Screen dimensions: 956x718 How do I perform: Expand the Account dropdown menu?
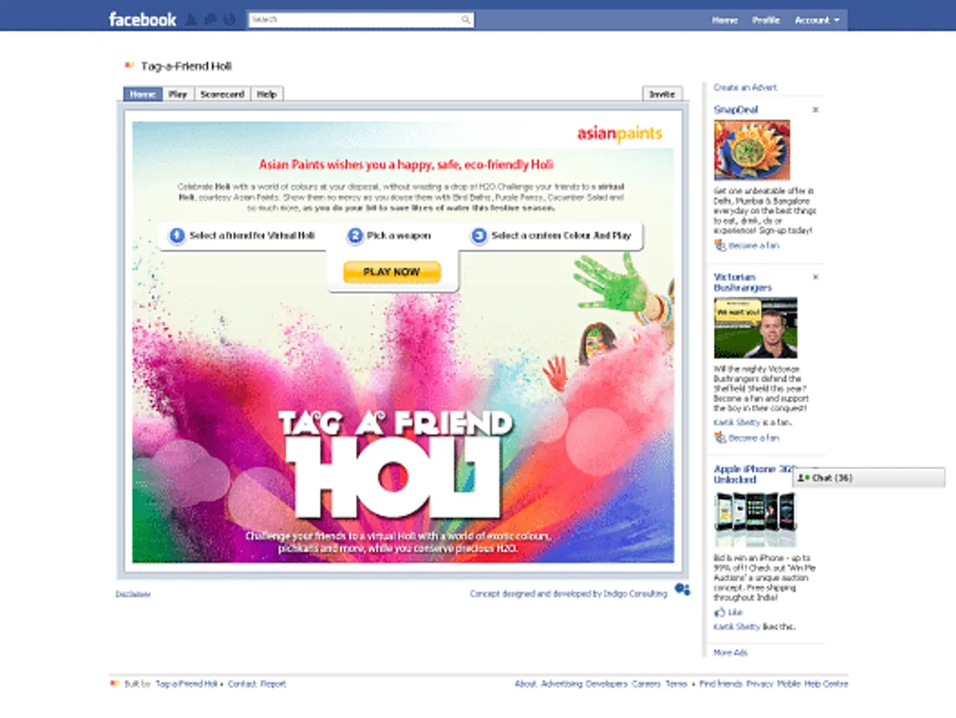[x=816, y=20]
